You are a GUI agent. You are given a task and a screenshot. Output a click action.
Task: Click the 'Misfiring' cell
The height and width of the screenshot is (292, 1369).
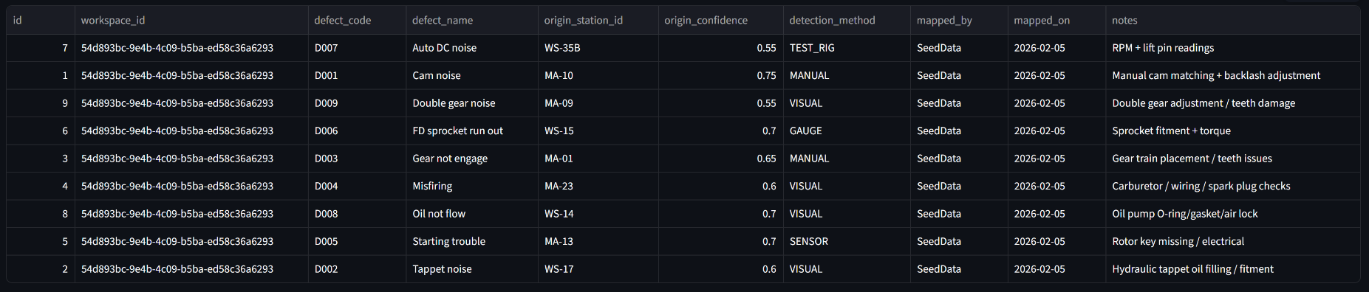coord(472,186)
